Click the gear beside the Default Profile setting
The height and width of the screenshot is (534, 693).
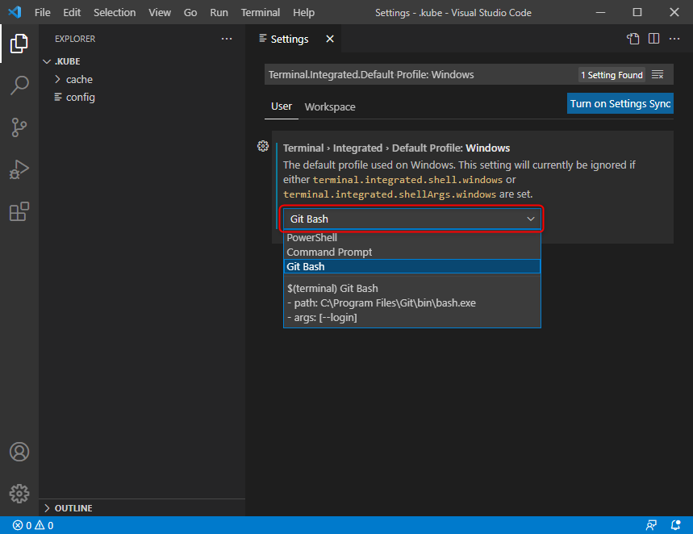pos(262,146)
